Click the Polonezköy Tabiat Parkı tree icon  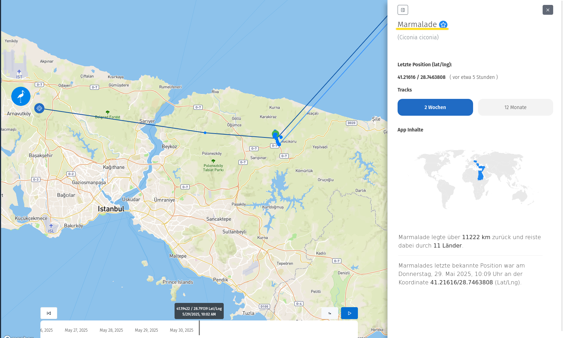pos(213,161)
